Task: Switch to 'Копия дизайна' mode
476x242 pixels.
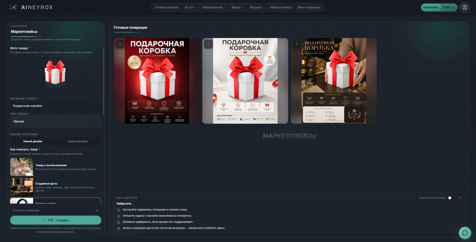Action: [78, 141]
